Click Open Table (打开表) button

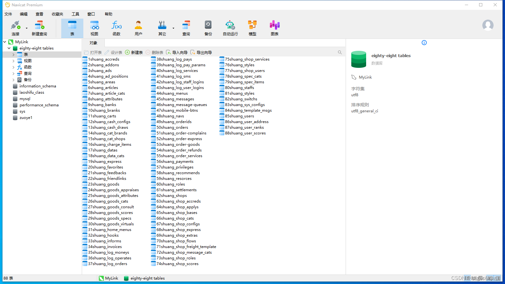click(x=93, y=52)
